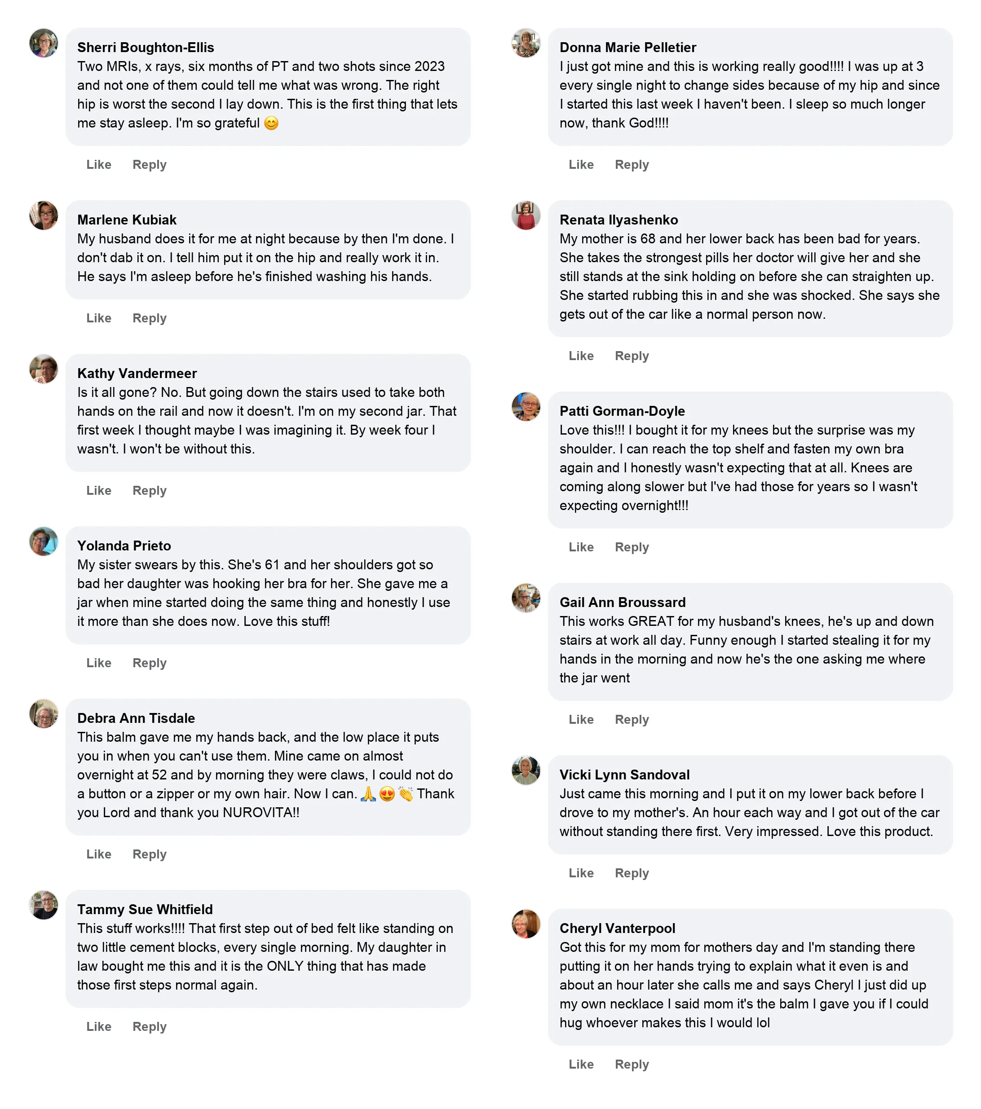Open Renata Ilyashenko's profile avatar
Viewport: 981px width, 1109px height.
coord(526,216)
